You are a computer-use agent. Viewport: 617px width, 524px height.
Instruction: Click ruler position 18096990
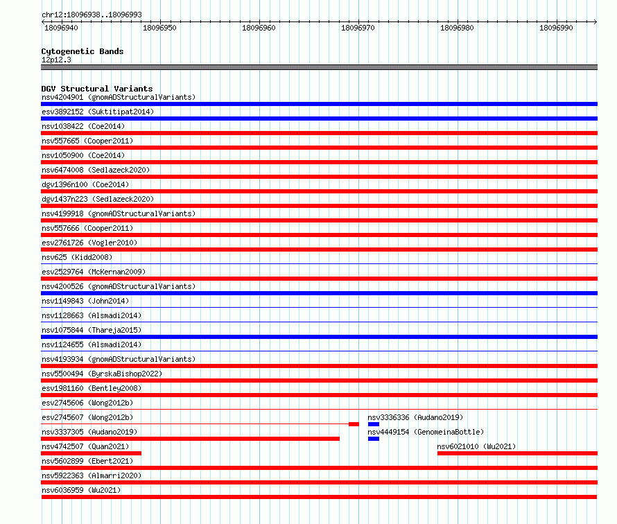(x=557, y=28)
